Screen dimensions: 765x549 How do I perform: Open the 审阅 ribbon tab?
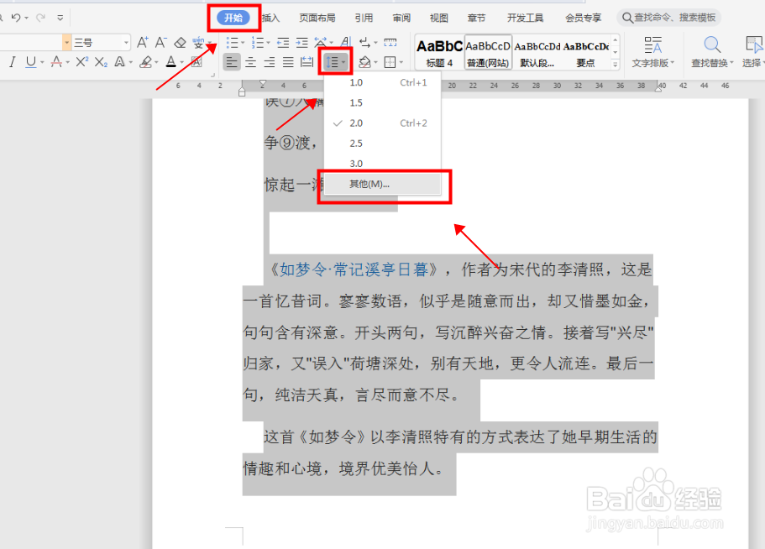[401, 18]
